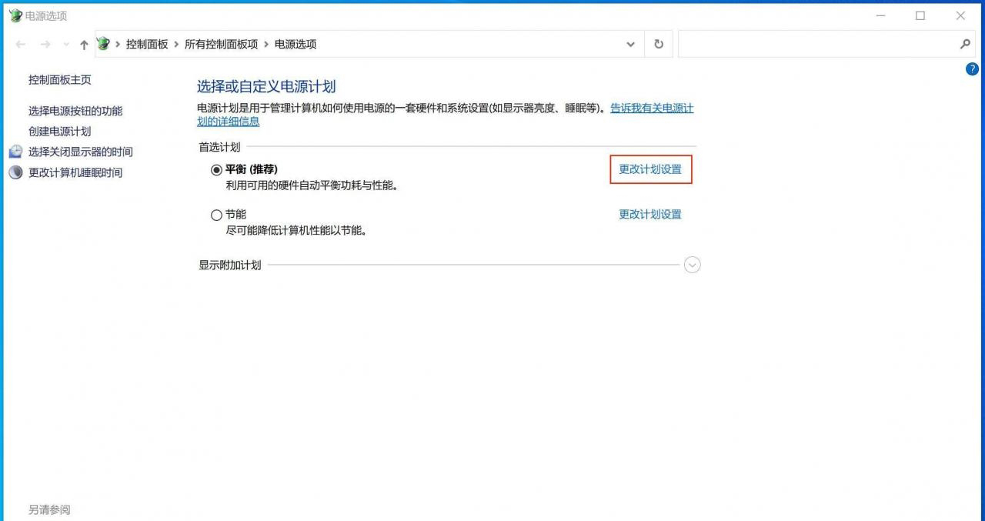The width and height of the screenshot is (985, 521).
Task: Click the control panel search box
Action: pos(816,45)
